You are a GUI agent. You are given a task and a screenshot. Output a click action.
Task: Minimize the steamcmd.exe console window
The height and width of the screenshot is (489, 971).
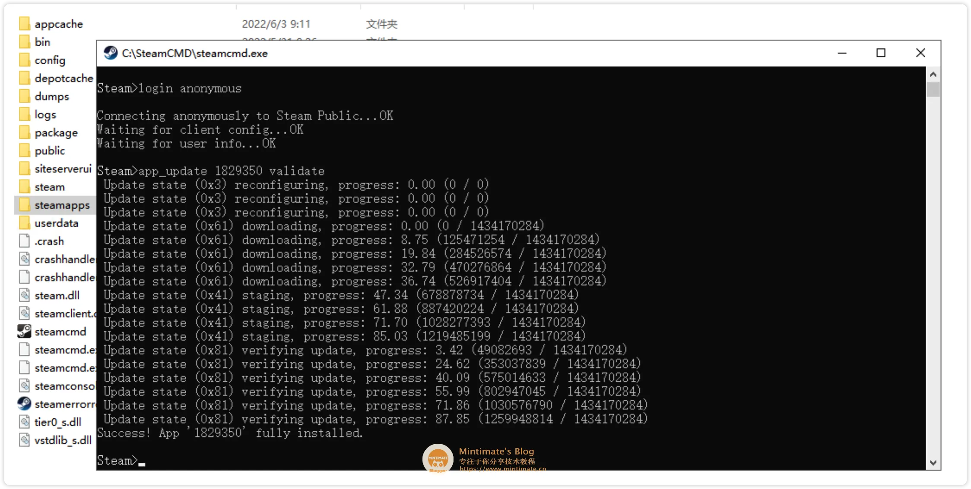(x=842, y=53)
